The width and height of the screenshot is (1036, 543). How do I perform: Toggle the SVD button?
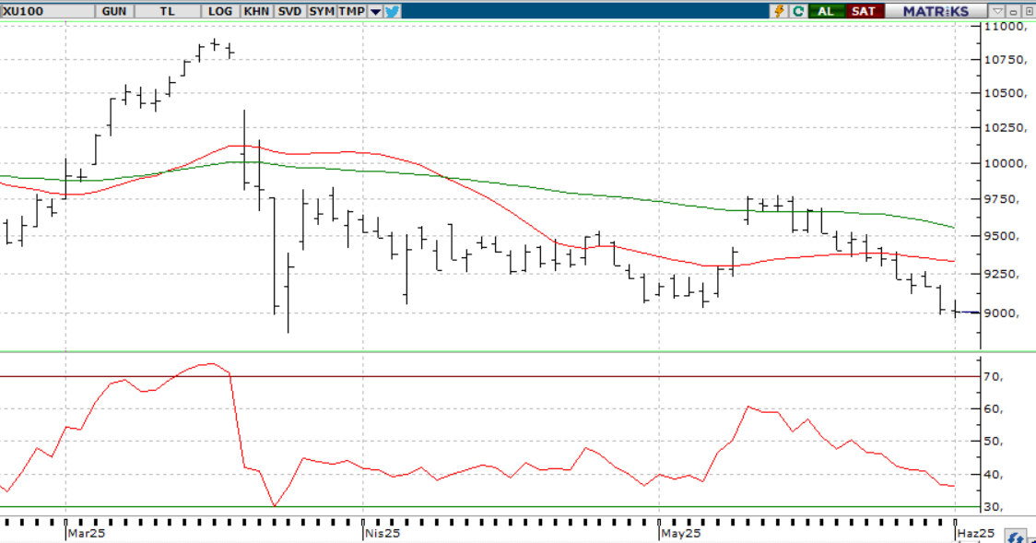[289, 11]
